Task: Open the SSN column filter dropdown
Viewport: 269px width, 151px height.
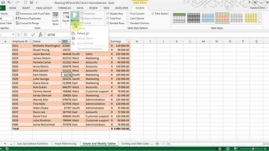Action: (x=70, y=42)
